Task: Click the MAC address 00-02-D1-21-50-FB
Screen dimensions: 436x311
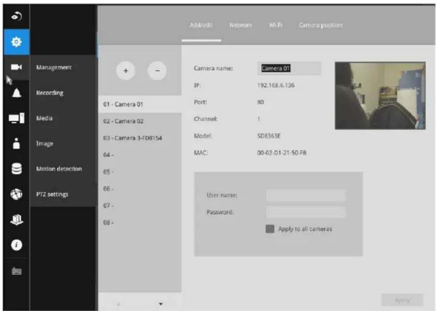Action: (x=282, y=153)
